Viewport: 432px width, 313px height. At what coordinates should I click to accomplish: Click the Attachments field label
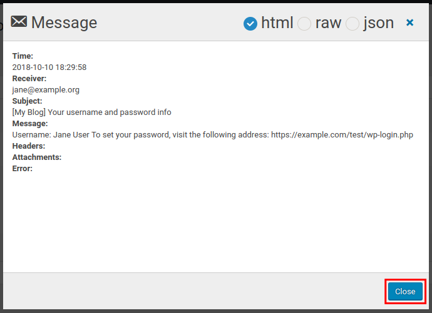click(x=37, y=157)
